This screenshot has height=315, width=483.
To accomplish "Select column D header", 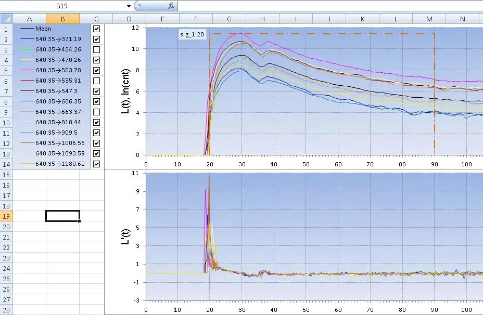I will (130, 19).
